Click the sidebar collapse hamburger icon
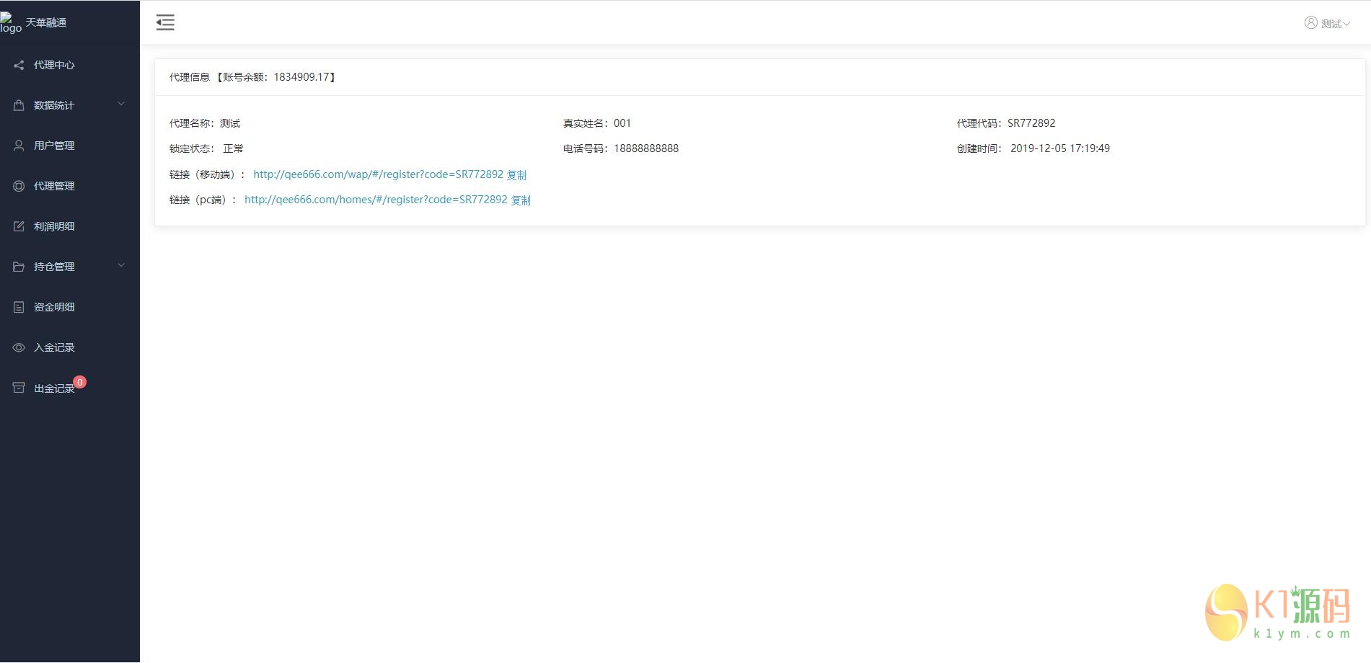 165,22
